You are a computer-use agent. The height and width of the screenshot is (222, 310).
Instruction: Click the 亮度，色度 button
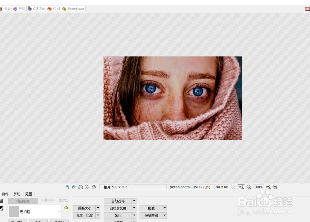(84, 215)
